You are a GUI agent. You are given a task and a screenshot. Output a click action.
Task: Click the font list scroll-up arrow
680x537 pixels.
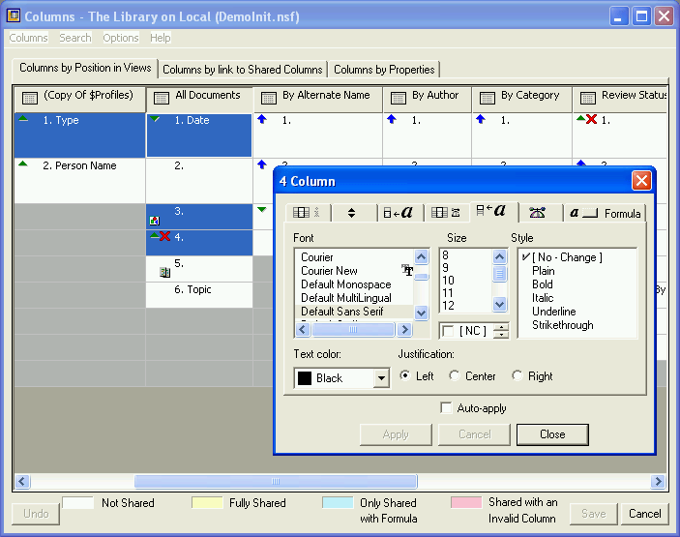(x=421, y=256)
